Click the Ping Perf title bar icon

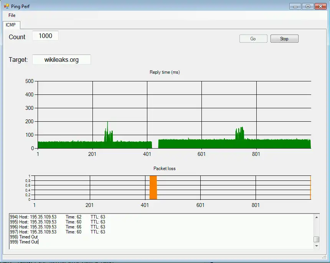[6, 6]
